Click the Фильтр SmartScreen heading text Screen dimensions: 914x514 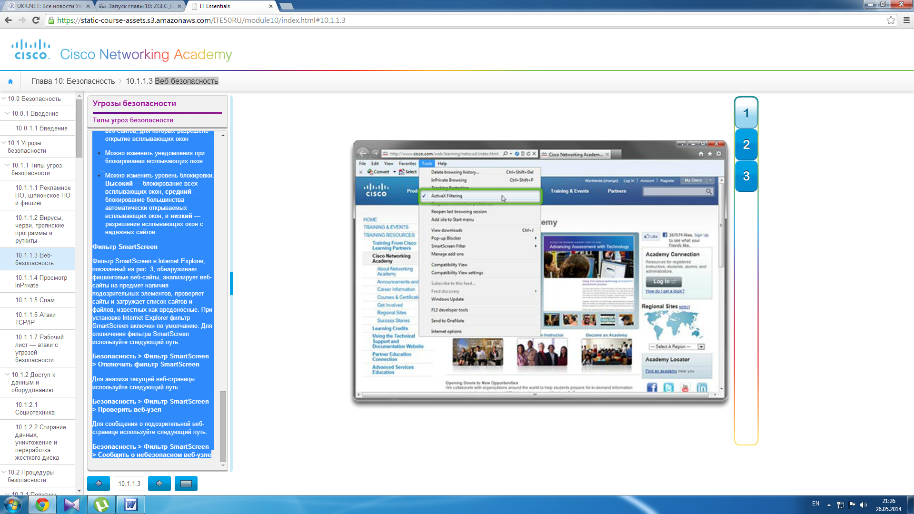click(x=125, y=247)
